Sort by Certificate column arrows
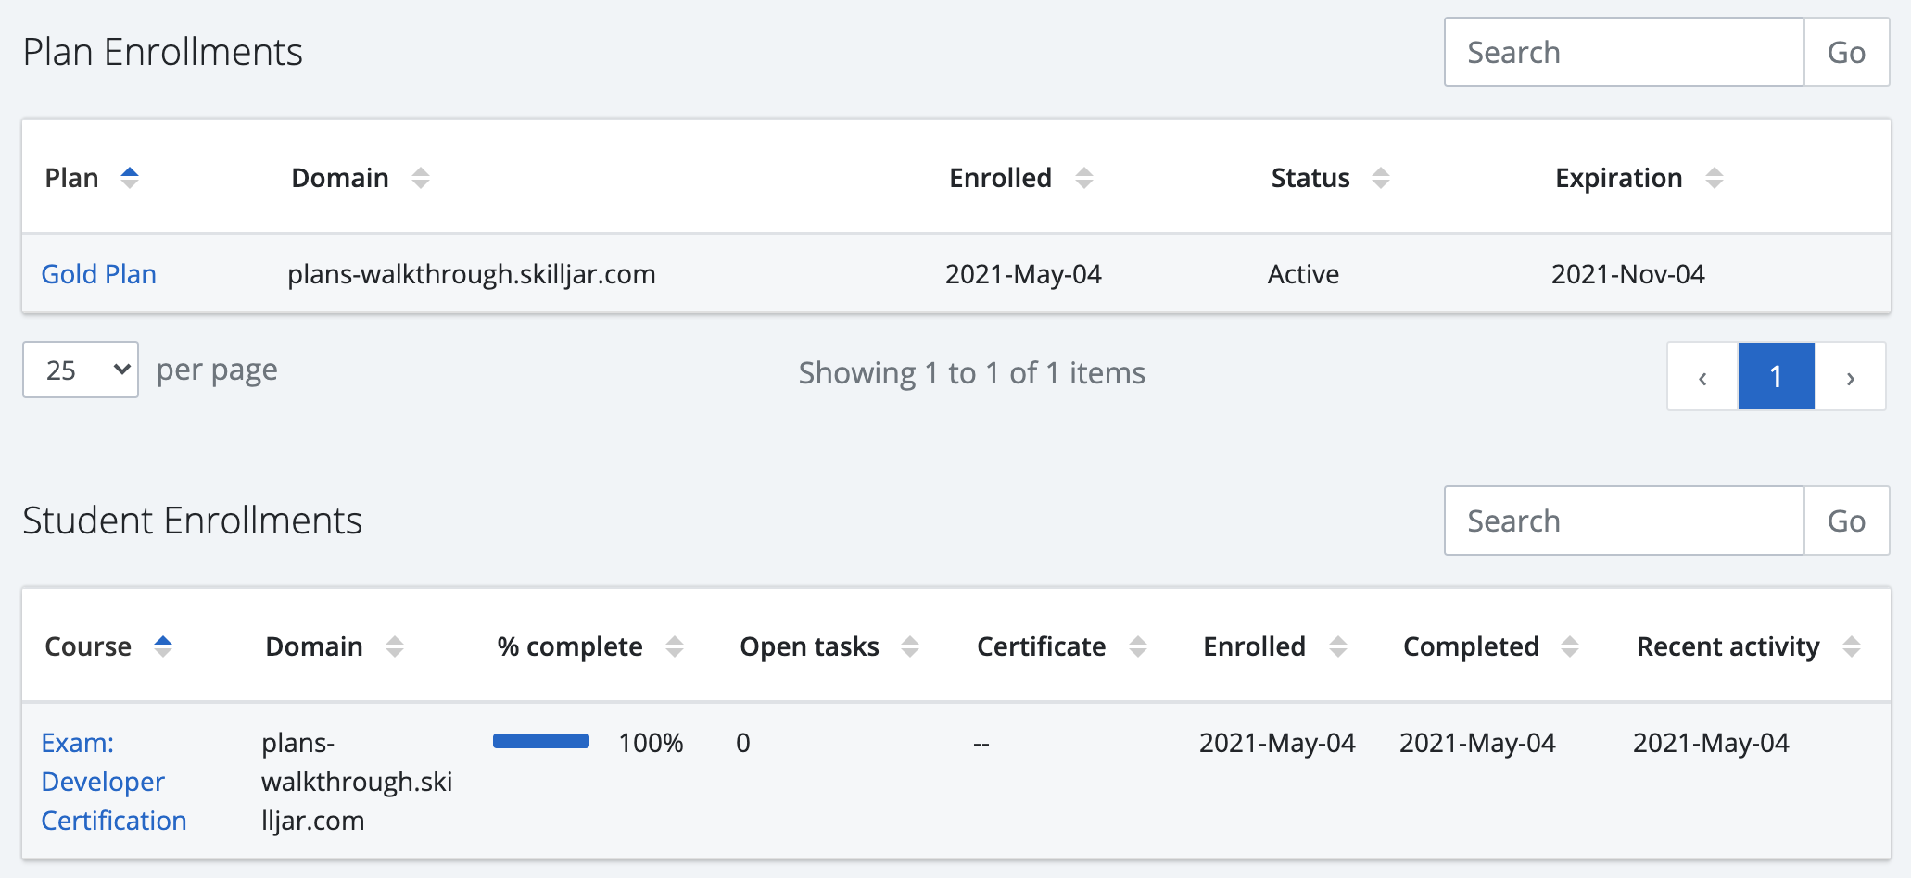Viewport: 1911px width, 878px height. [1138, 646]
